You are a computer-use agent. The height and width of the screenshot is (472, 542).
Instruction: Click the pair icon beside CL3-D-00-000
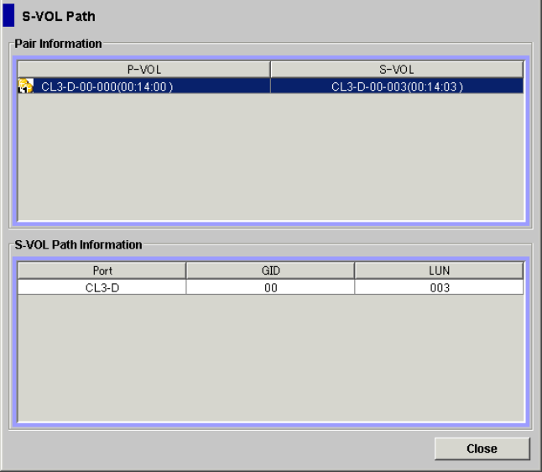(25, 86)
